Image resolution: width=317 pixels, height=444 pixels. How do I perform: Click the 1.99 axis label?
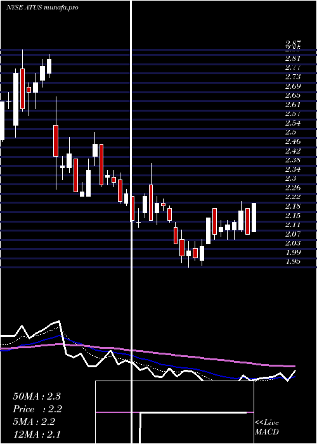tap(293, 252)
